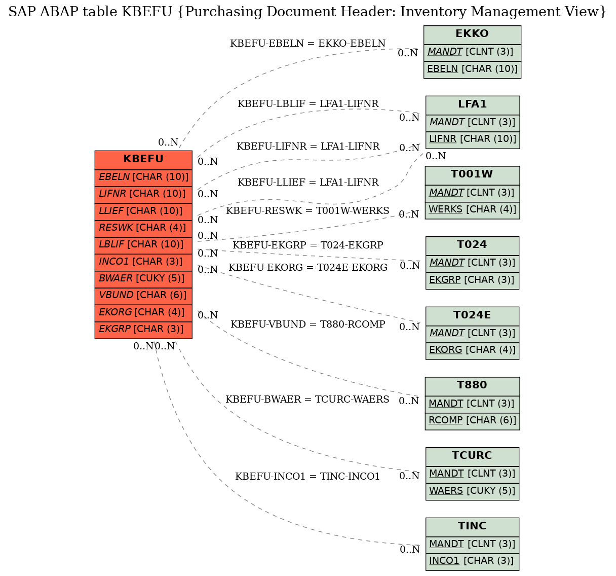
Task: Open the T024E table header
Action: click(472, 316)
